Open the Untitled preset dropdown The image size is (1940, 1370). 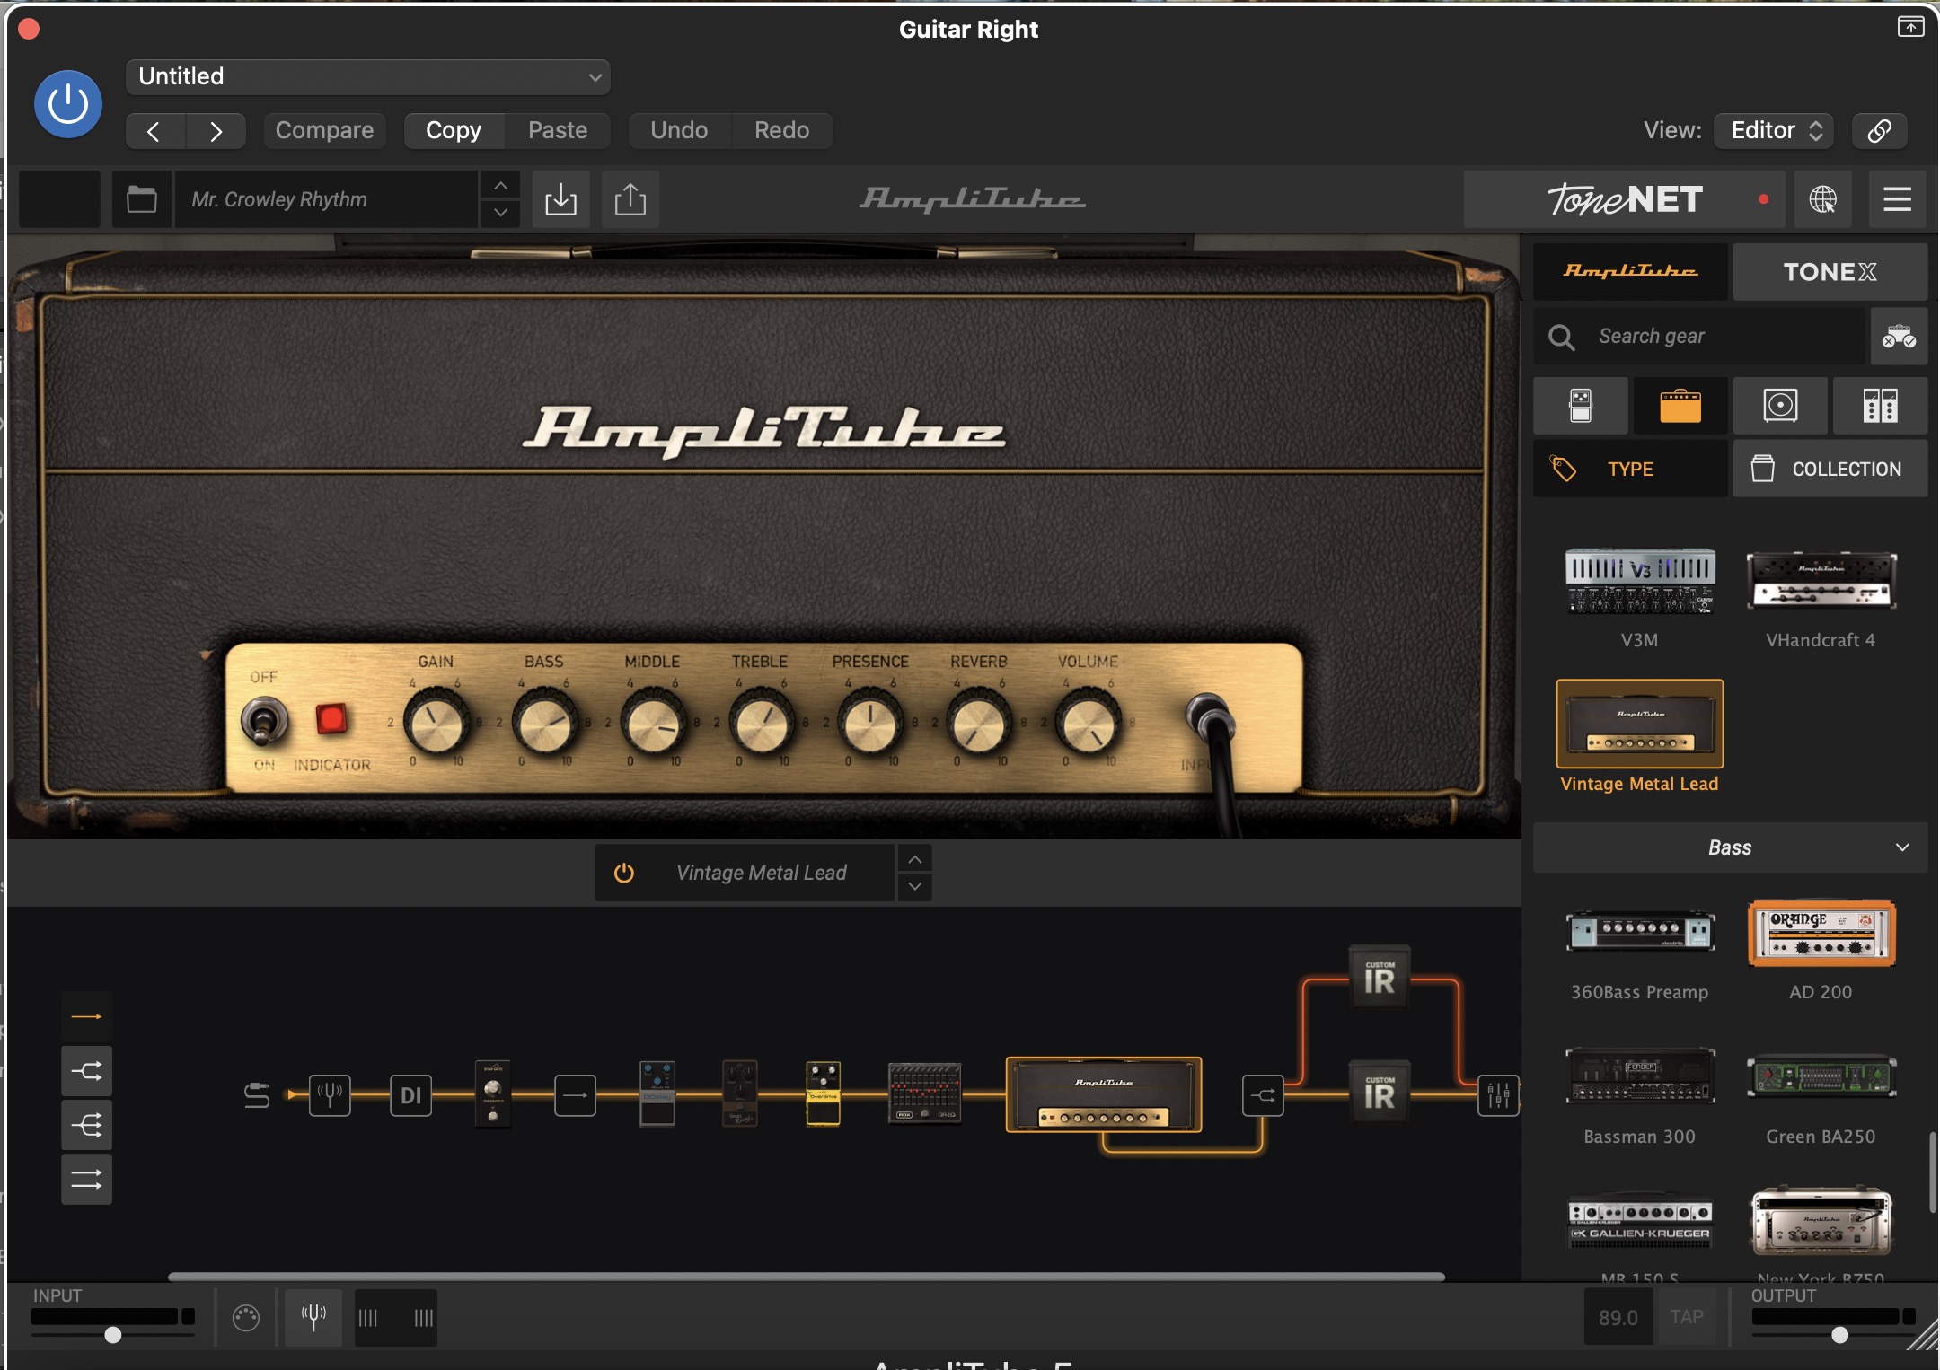click(x=368, y=77)
